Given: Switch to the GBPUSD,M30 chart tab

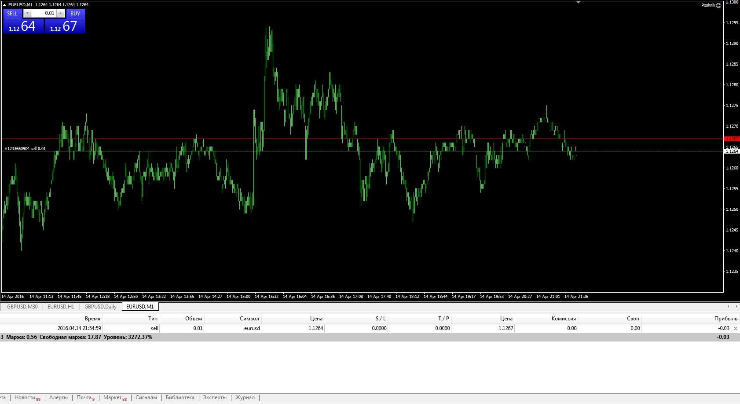Looking at the screenshot, I should (22, 307).
